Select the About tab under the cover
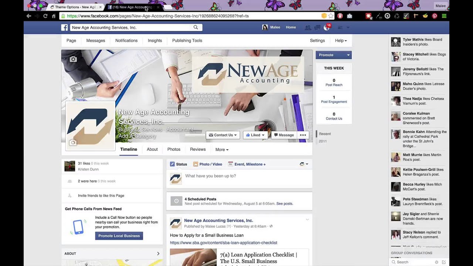This screenshot has width=473, height=266. (152, 150)
